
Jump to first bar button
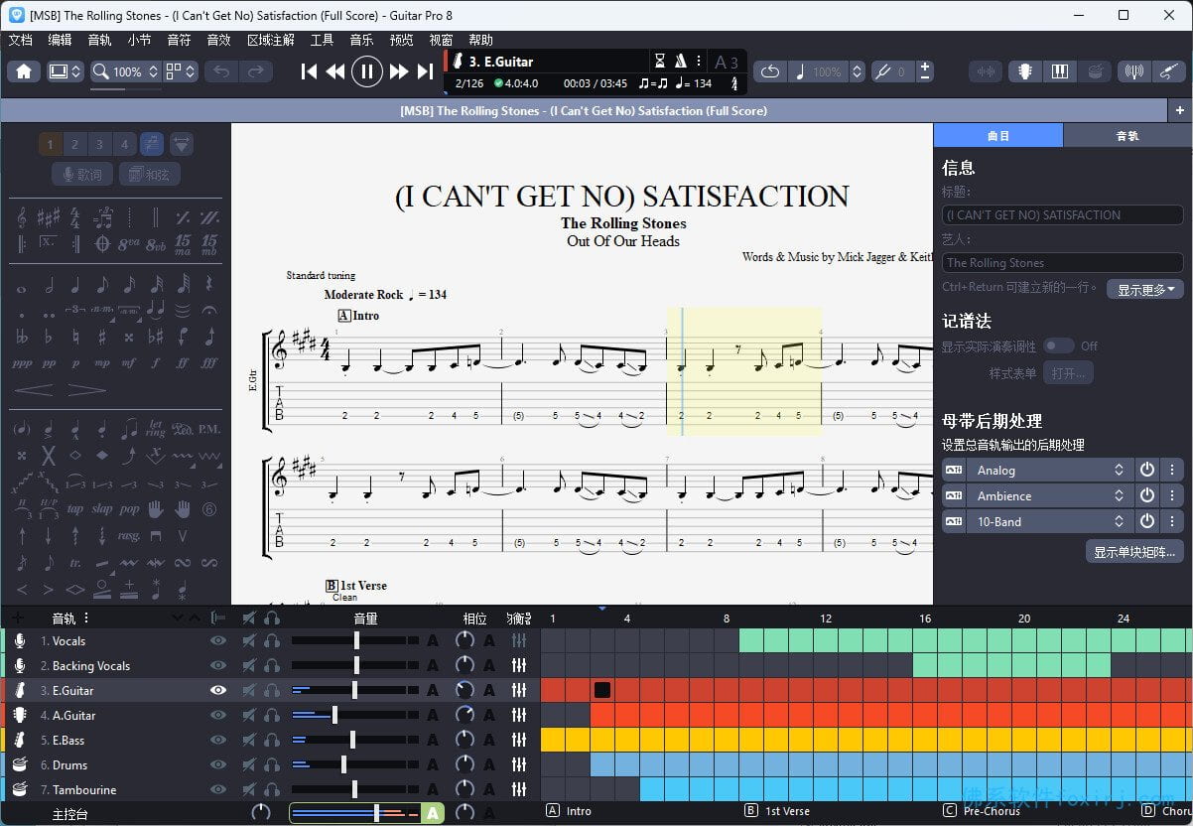309,71
